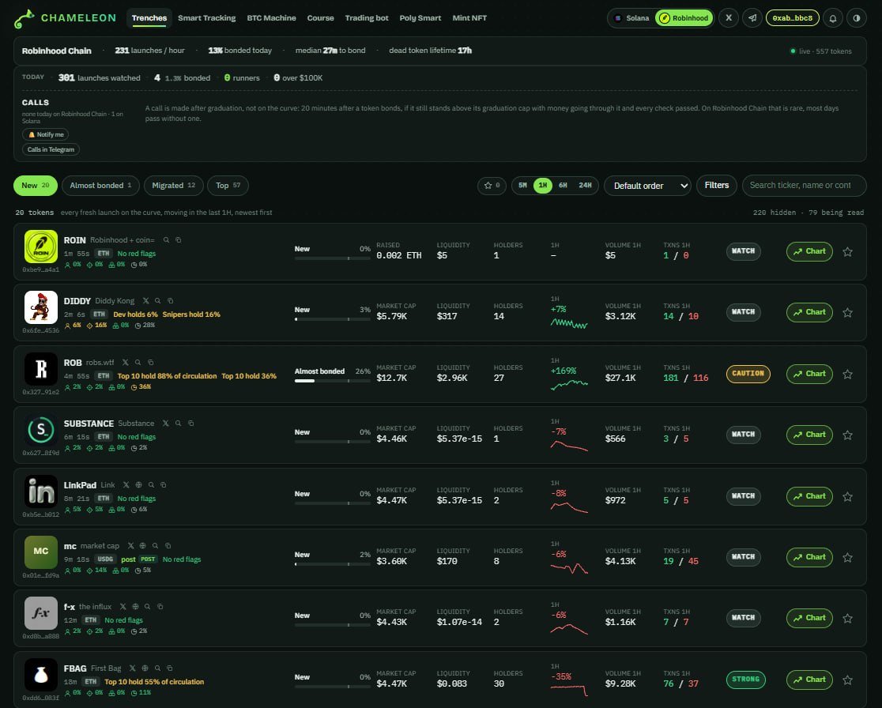
Task: Open the X icon for DIDDY
Action: 145,301
